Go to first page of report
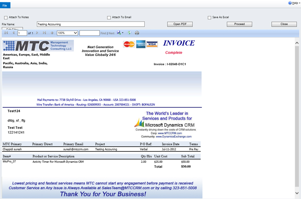 pyautogui.click(x=6, y=33)
